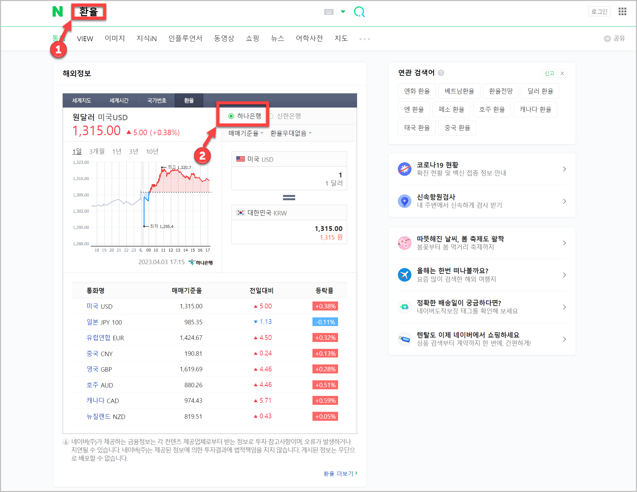Open the 미국 USD currency link
This screenshot has height=492, width=637.
(100, 306)
